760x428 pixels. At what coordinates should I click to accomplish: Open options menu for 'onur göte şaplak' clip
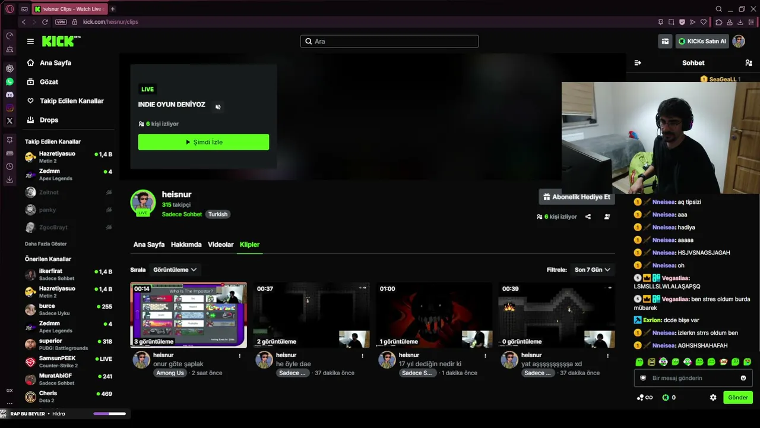coord(240,355)
